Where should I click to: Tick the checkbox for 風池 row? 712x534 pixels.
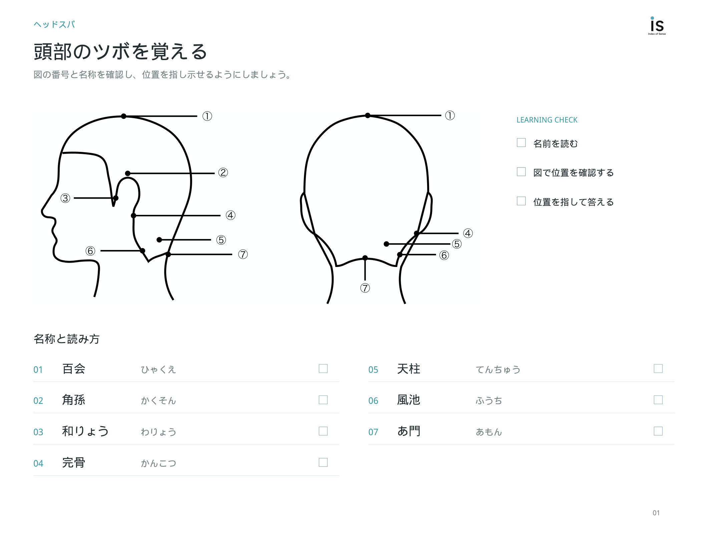(658, 400)
